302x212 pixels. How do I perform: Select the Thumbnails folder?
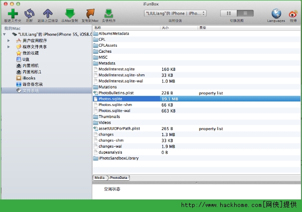pyautogui.click(x=109, y=117)
